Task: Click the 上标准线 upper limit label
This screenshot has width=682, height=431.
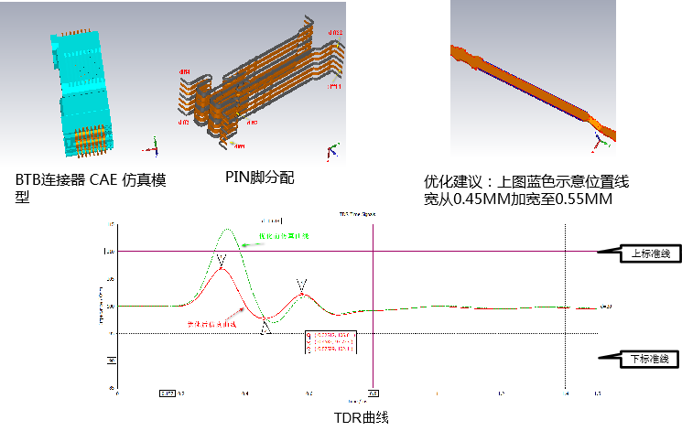Action: pyautogui.click(x=647, y=254)
